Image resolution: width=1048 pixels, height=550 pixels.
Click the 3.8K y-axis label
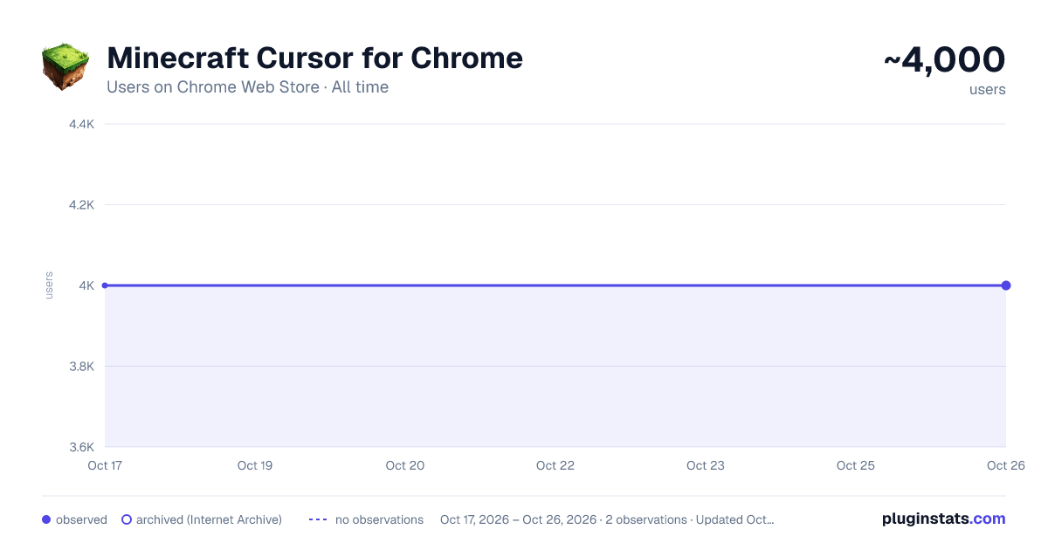pyautogui.click(x=81, y=367)
